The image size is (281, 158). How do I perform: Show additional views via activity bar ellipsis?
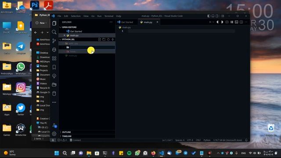coord(54,102)
